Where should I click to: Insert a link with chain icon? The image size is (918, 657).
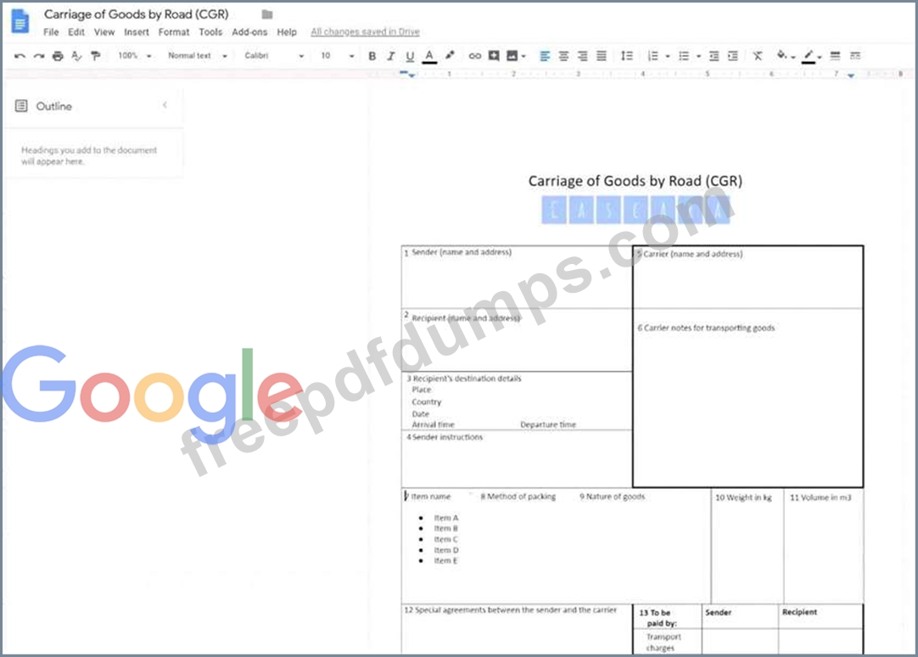(475, 56)
